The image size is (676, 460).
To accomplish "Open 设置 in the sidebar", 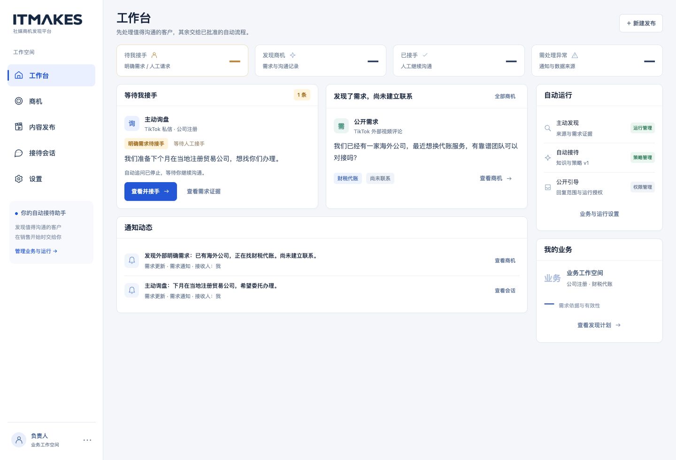I will pos(52,179).
